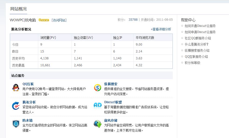Open the QQ互联 service link
This screenshot has width=229, height=138.
coord(28,84)
